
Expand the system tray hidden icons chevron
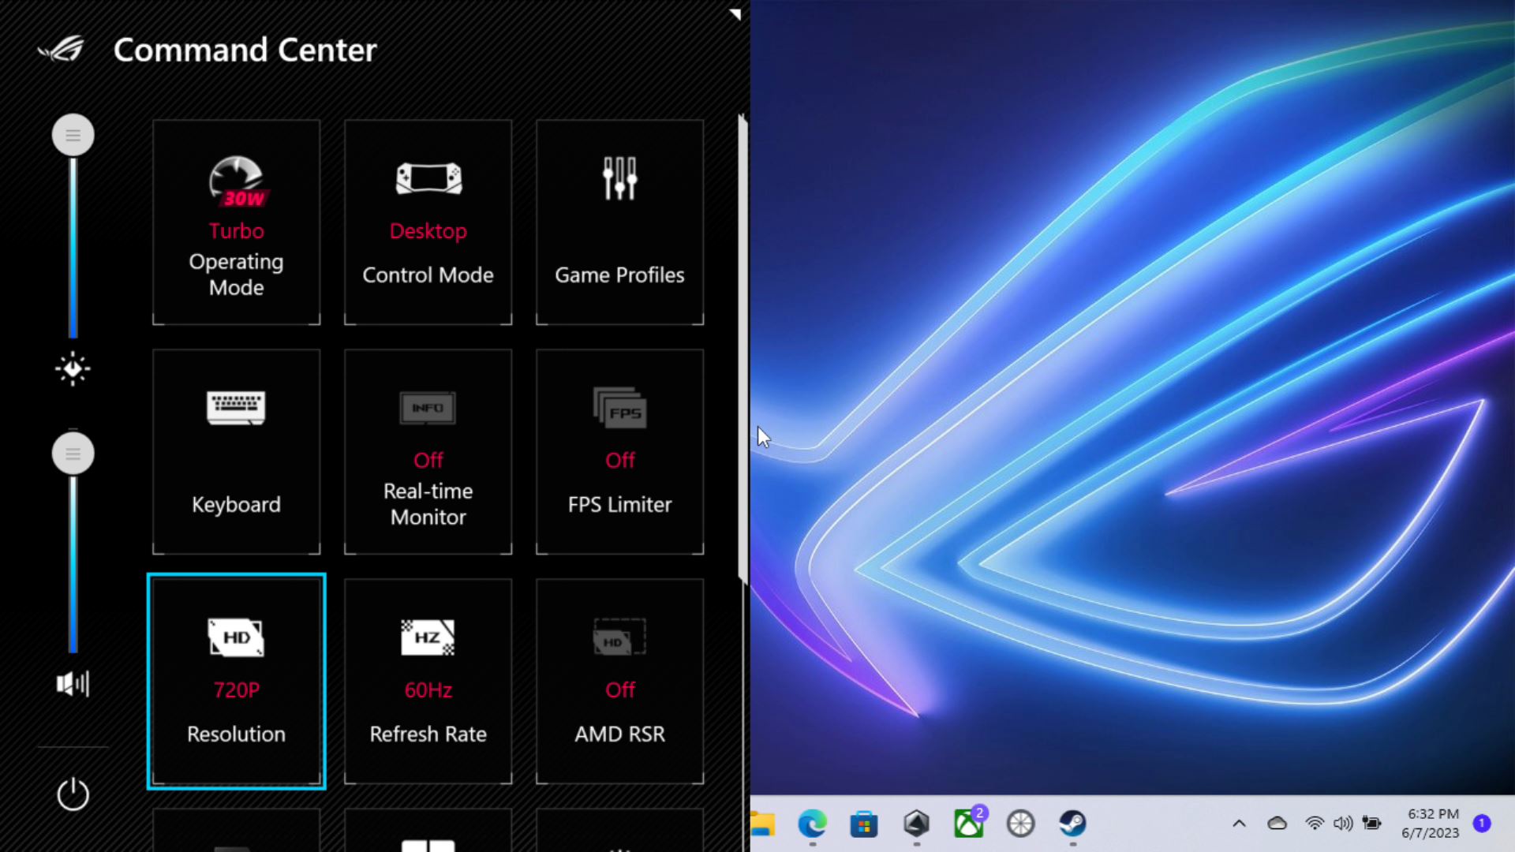pos(1239,824)
